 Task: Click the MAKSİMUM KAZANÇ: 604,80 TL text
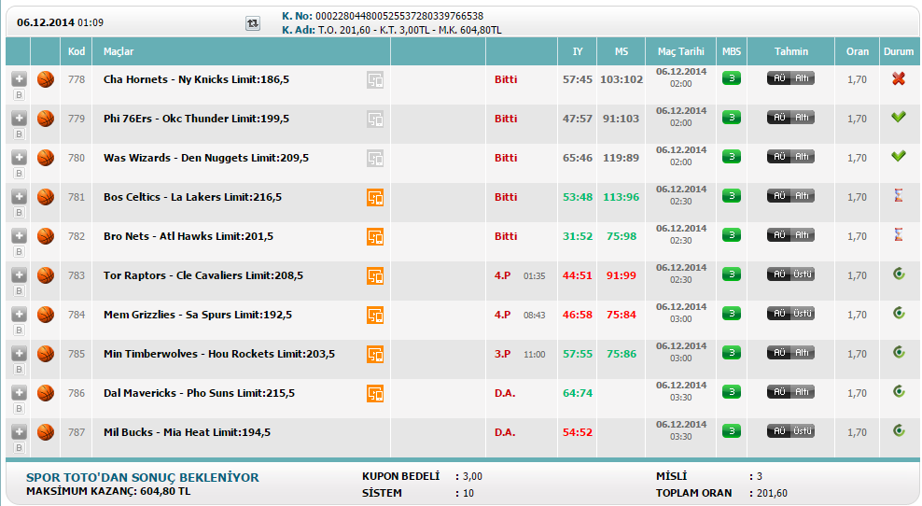click(108, 491)
